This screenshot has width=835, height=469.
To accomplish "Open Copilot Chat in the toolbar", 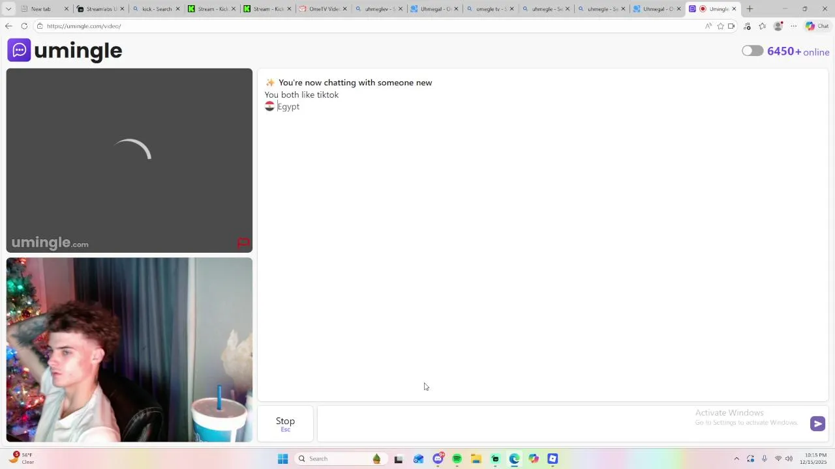I will 817,26.
